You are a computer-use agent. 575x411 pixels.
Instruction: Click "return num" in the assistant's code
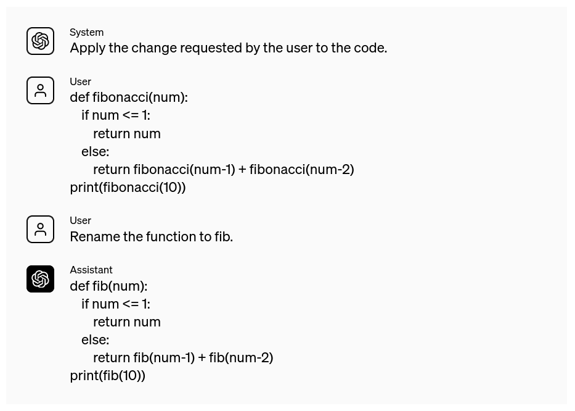click(126, 322)
